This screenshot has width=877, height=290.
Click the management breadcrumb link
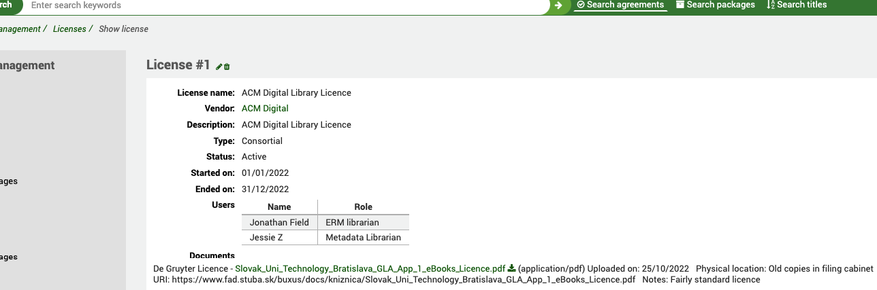point(19,29)
